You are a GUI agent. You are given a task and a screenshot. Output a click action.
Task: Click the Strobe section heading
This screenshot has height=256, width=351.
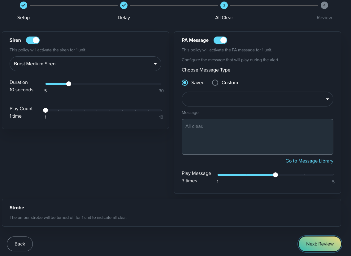click(17, 208)
